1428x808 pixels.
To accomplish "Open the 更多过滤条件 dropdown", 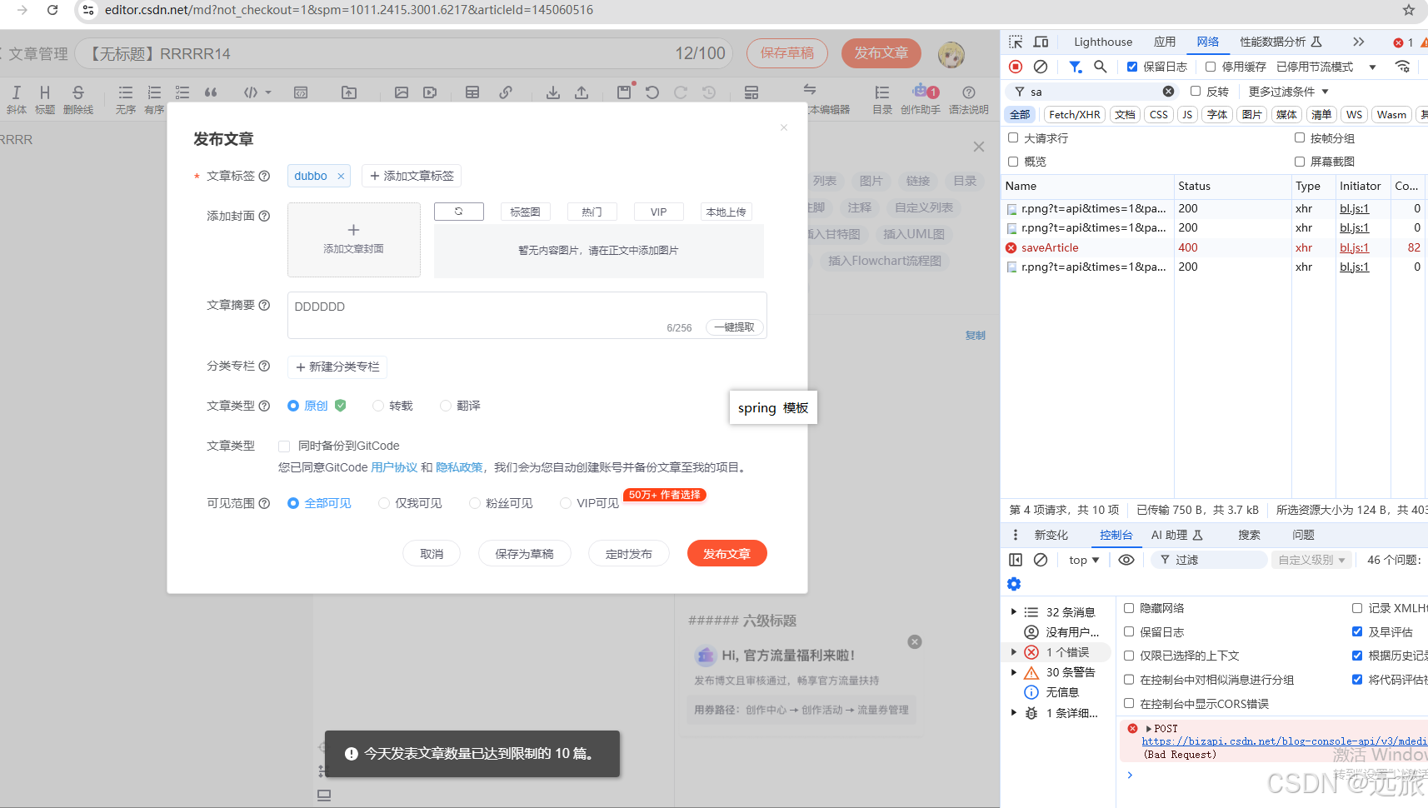I will point(1288,92).
